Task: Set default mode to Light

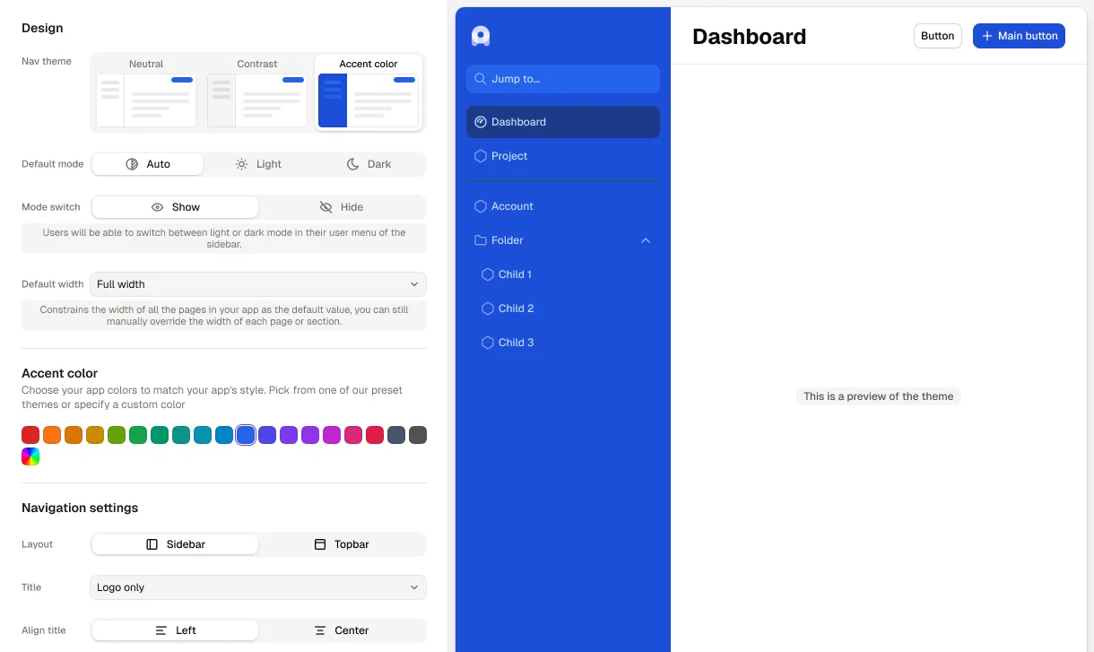Action: (258, 164)
